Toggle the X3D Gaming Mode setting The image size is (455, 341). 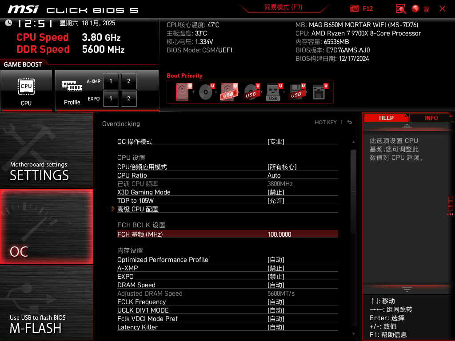click(227, 192)
